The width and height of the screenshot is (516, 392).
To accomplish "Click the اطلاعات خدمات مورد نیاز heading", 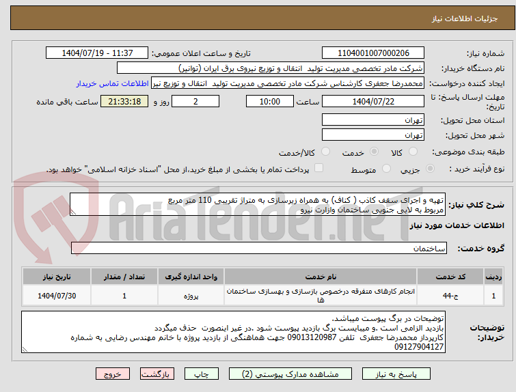I will [457, 225].
